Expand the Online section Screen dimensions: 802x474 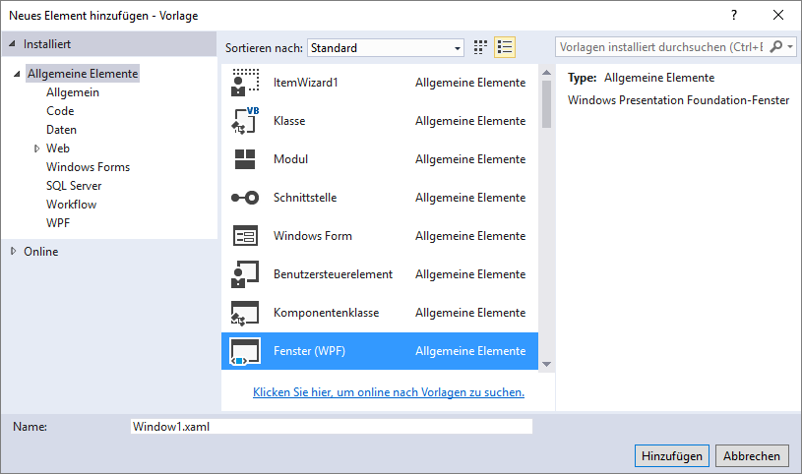tap(14, 252)
